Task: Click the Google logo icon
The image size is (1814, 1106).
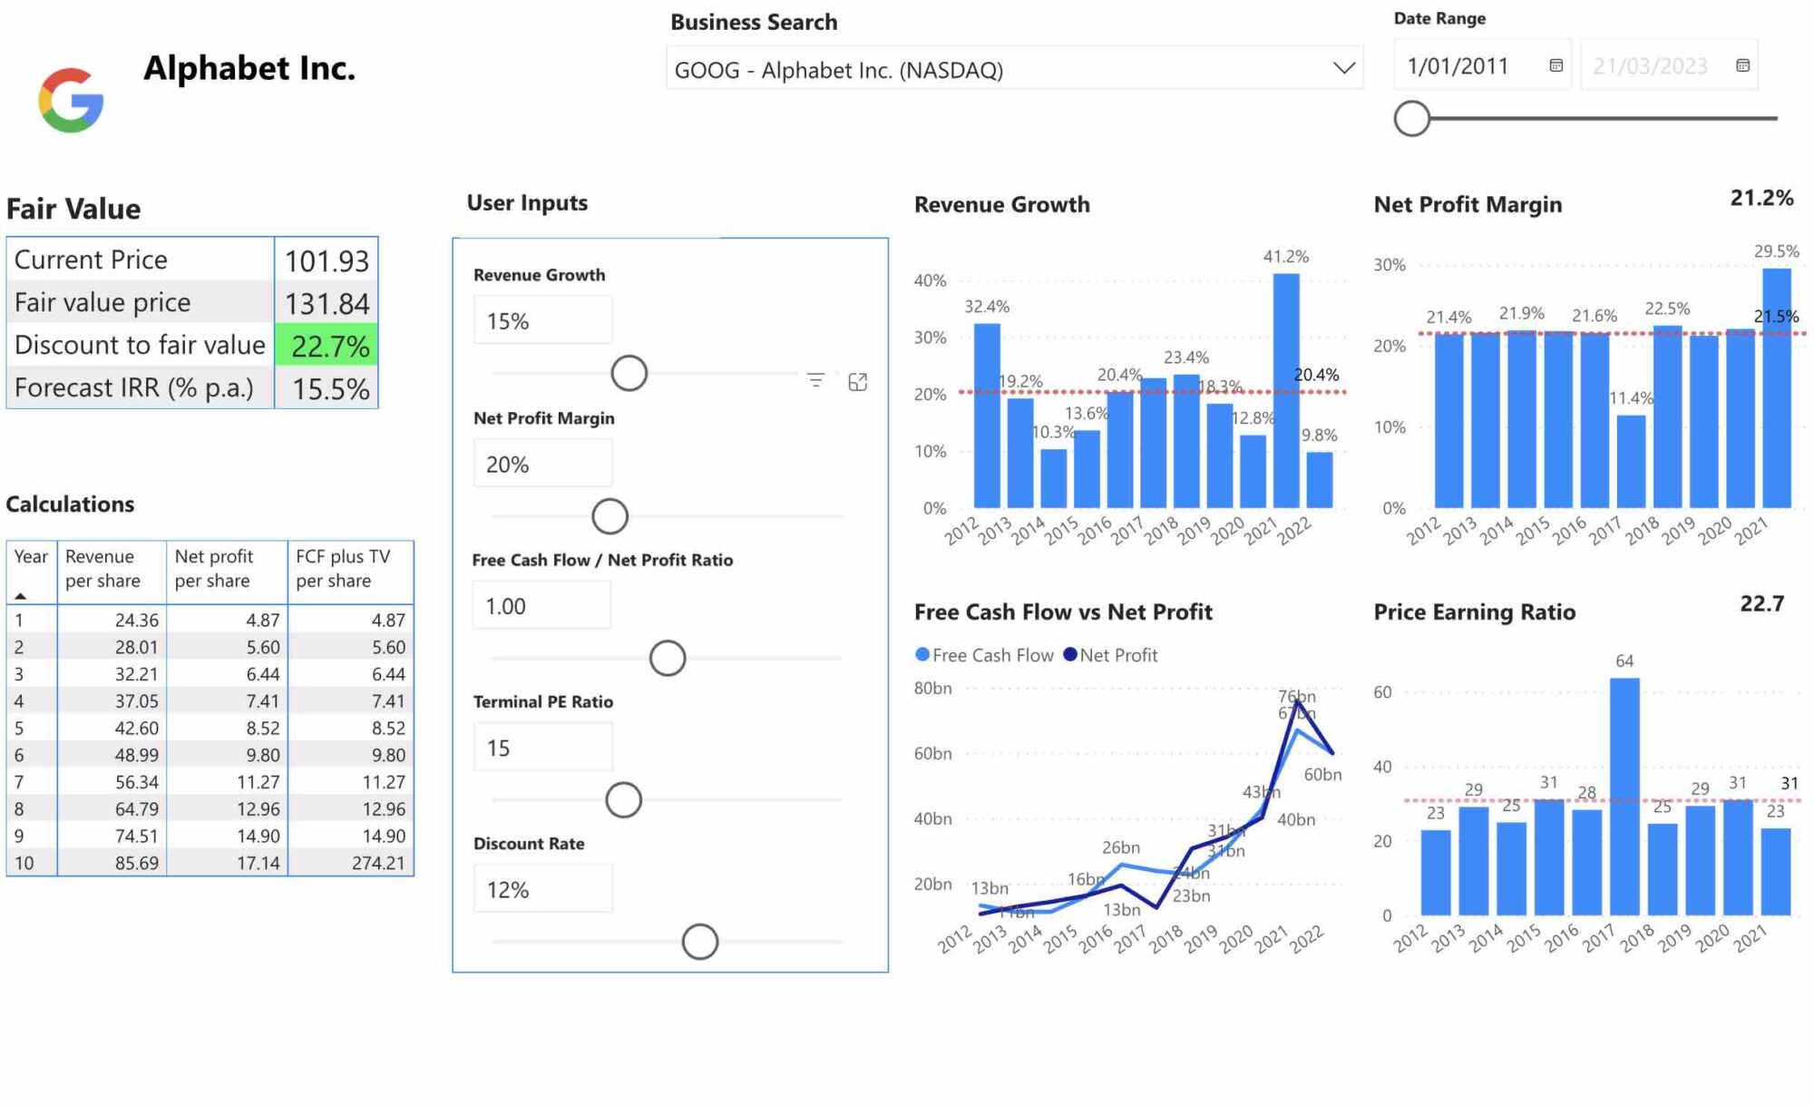Action: click(71, 100)
